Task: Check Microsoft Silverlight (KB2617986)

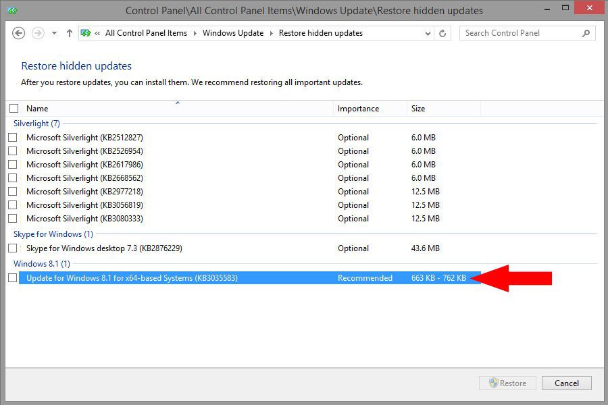Action: pos(13,164)
